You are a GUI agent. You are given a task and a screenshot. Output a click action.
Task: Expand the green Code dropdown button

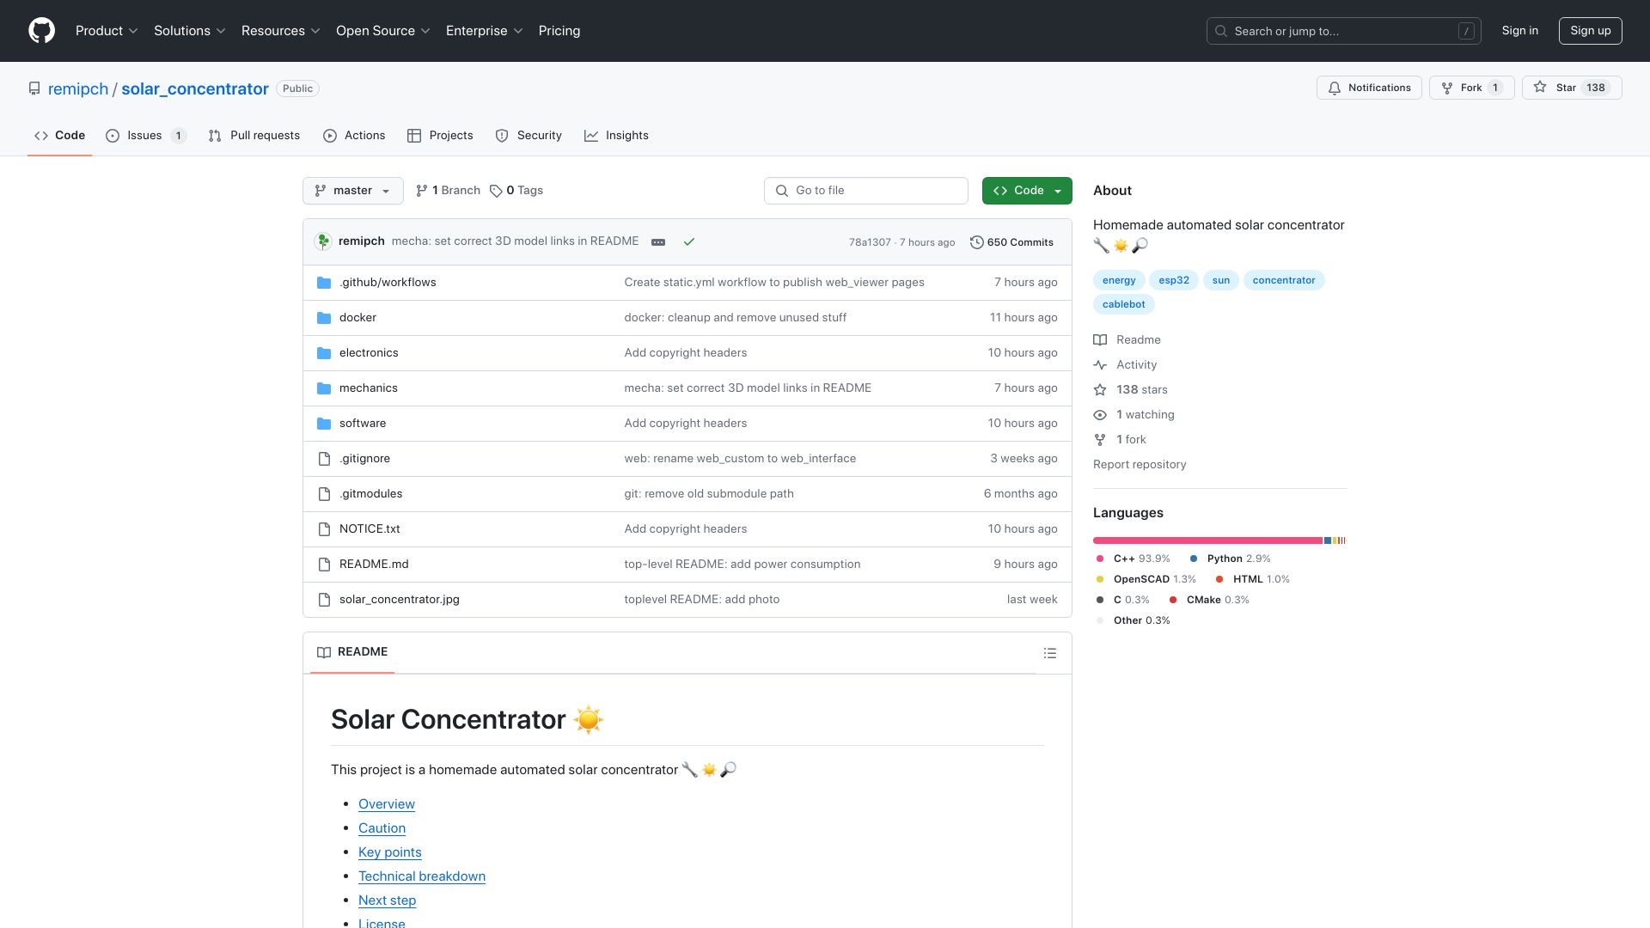pyautogui.click(x=1027, y=191)
